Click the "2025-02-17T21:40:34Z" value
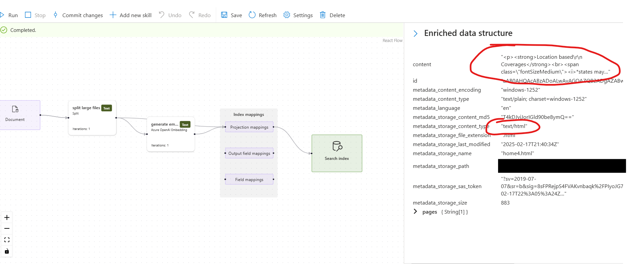The height and width of the screenshot is (264, 627). pos(530,144)
